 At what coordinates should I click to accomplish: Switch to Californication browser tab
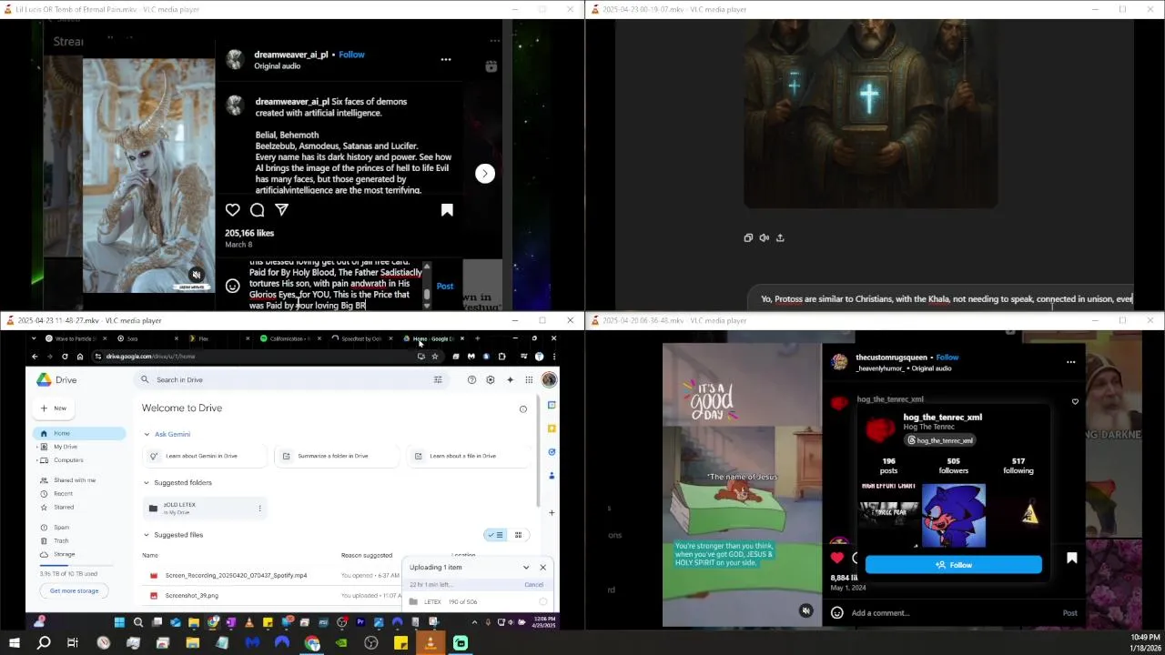(289, 338)
